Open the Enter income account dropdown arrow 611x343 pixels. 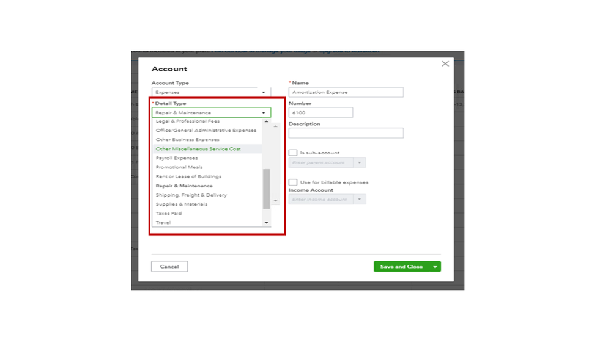pyautogui.click(x=359, y=200)
